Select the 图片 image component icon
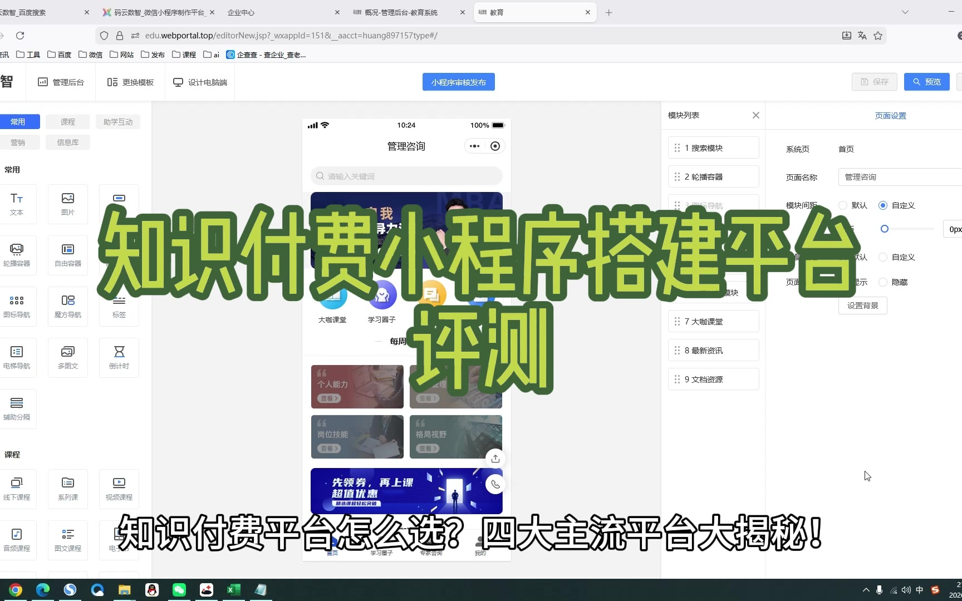Image resolution: width=962 pixels, height=601 pixels. click(68, 204)
